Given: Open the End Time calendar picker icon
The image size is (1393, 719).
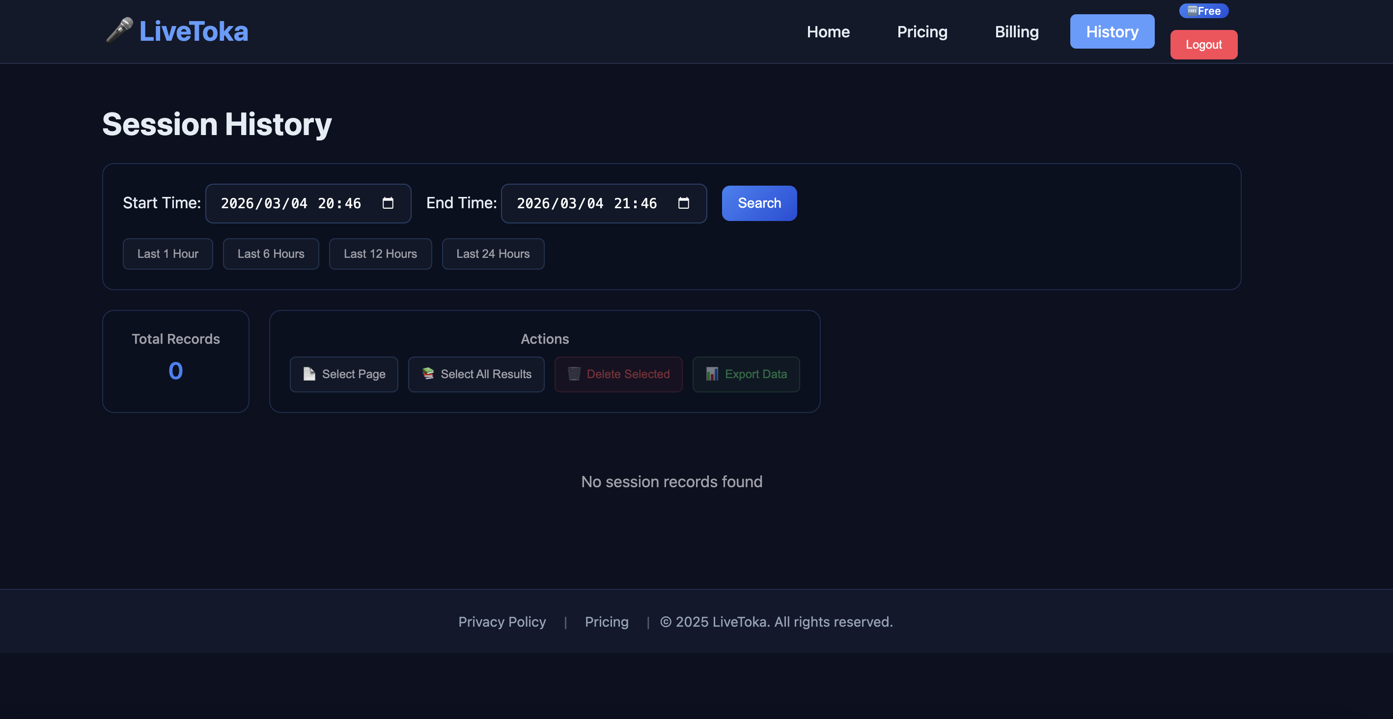Looking at the screenshot, I should (x=684, y=203).
